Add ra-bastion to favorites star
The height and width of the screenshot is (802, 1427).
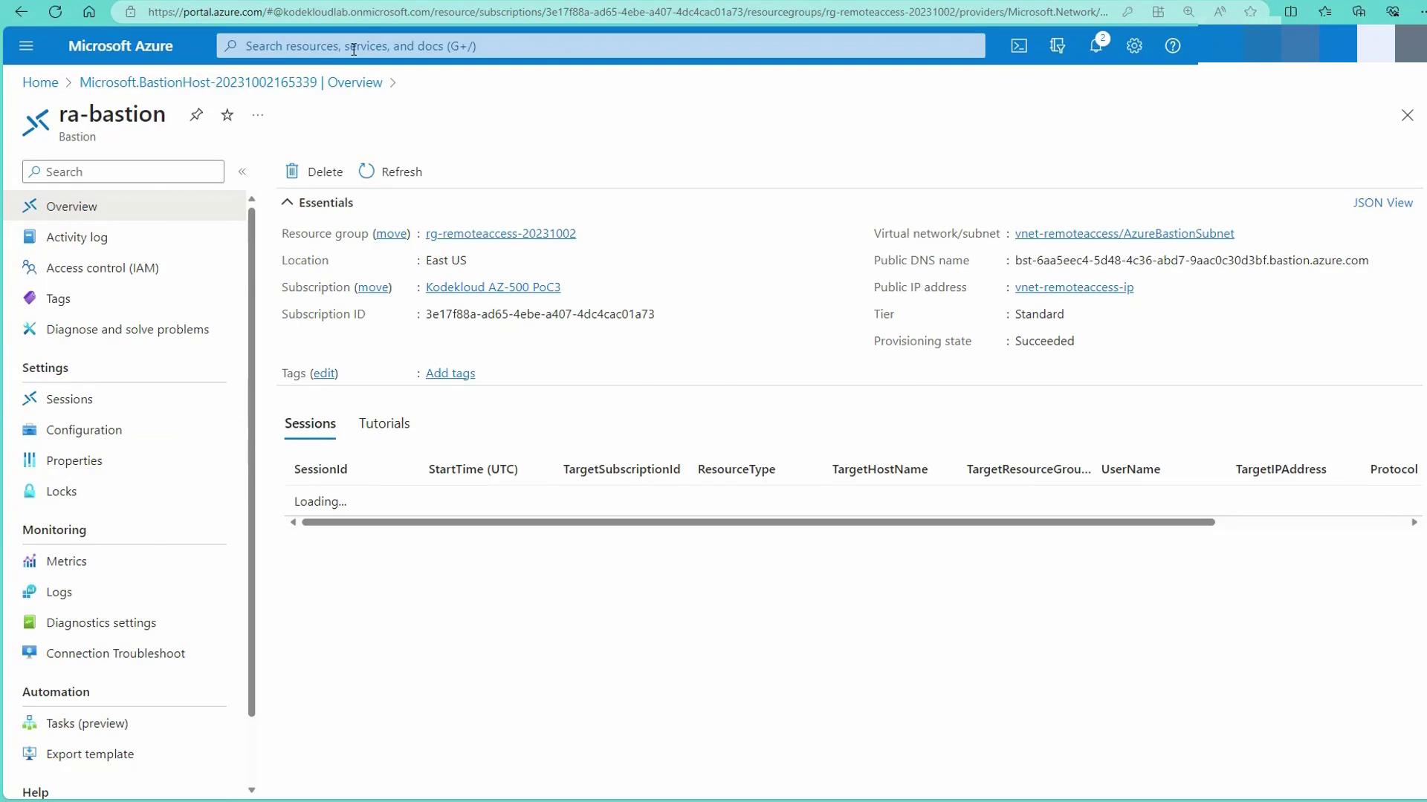tap(227, 115)
